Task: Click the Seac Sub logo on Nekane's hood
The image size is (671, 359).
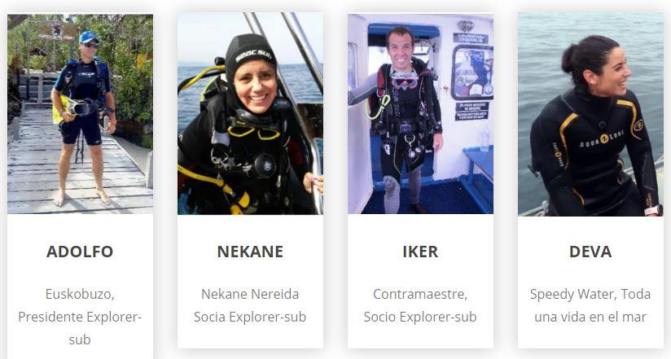Action: coord(254,55)
